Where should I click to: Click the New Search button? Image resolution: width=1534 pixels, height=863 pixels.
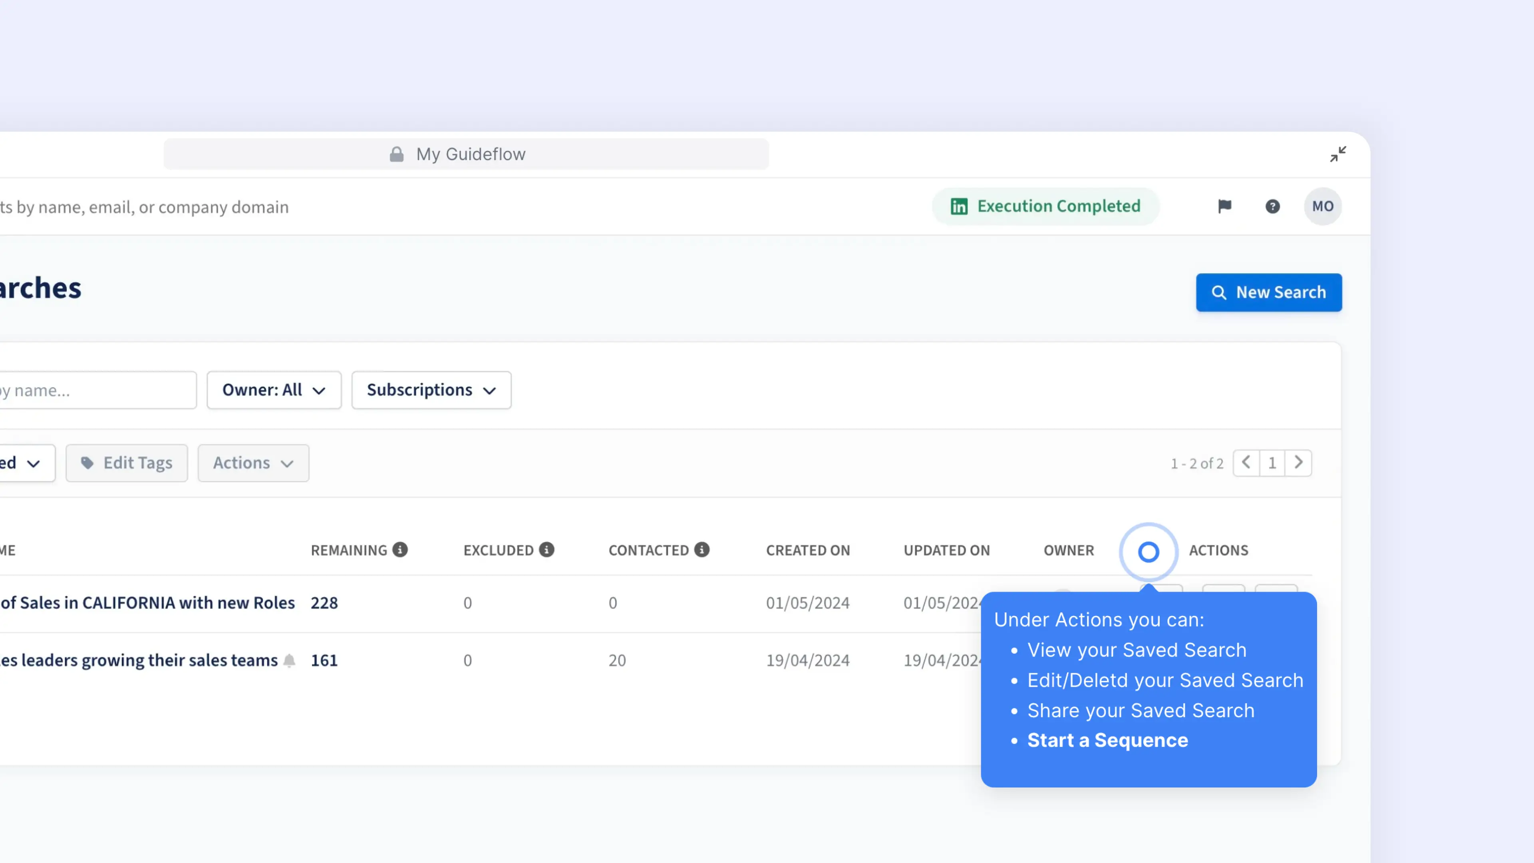click(1268, 292)
